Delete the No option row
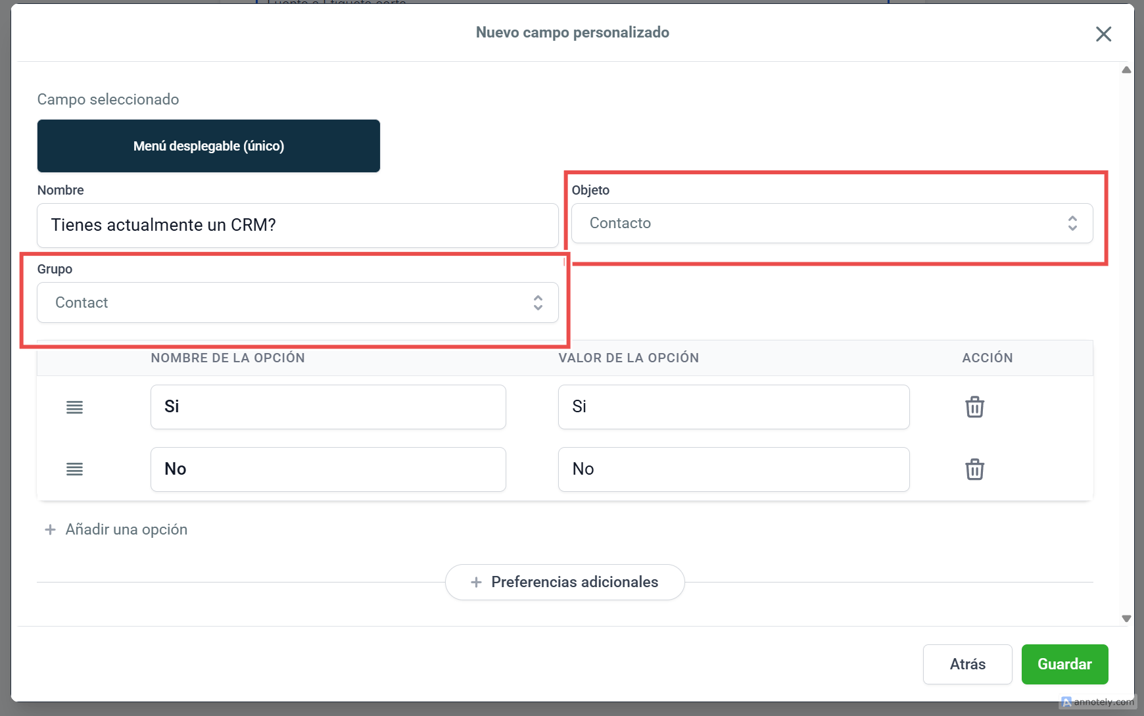 (x=974, y=469)
